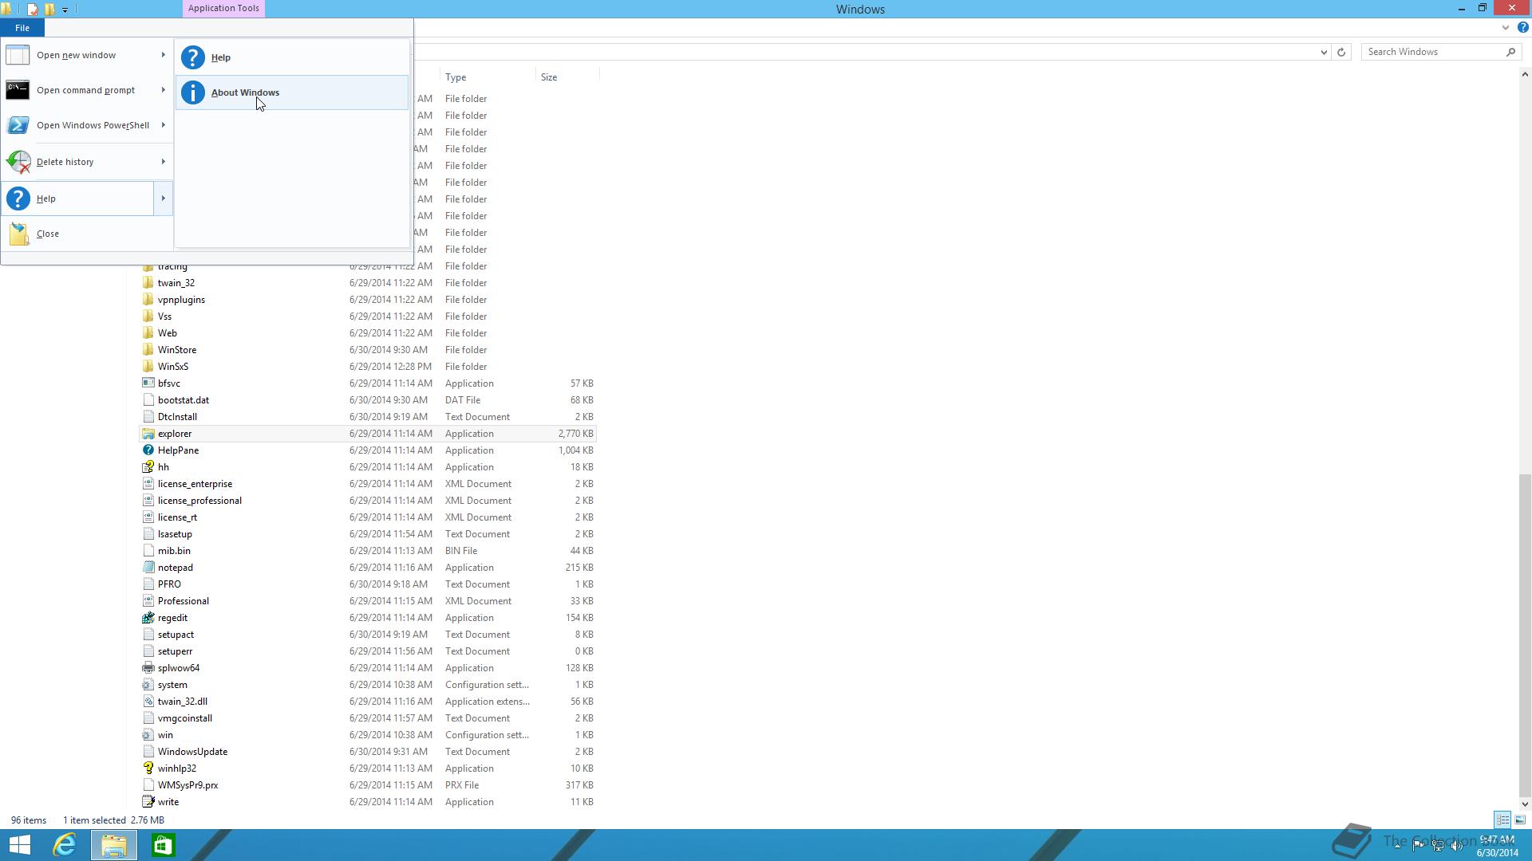Select the WinSxS folder icon
1532x861 pixels.
[x=148, y=367]
